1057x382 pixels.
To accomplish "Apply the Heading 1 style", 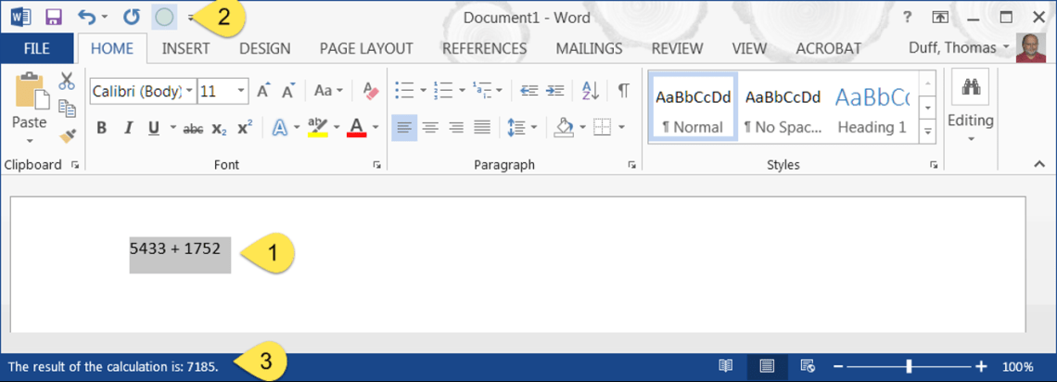I will click(872, 108).
